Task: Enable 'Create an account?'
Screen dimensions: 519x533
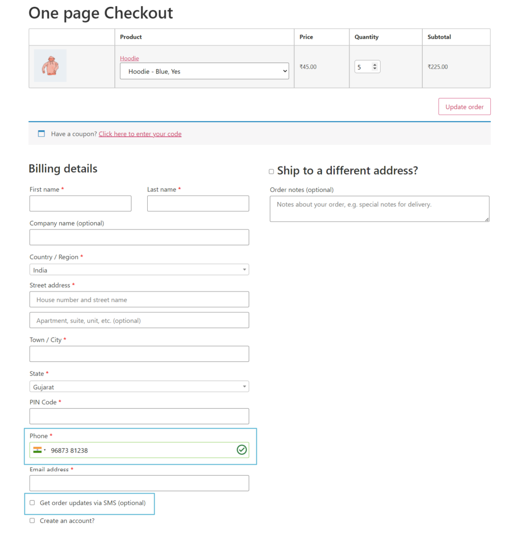Action: [x=32, y=520]
